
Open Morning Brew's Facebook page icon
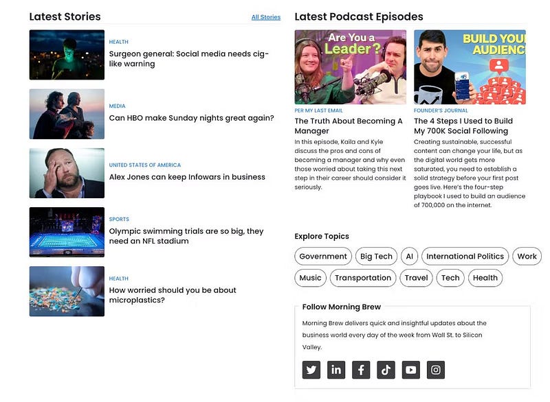pos(361,370)
